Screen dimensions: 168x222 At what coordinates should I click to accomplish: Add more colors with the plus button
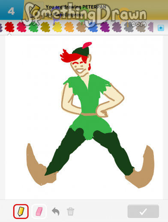coord(161,28)
